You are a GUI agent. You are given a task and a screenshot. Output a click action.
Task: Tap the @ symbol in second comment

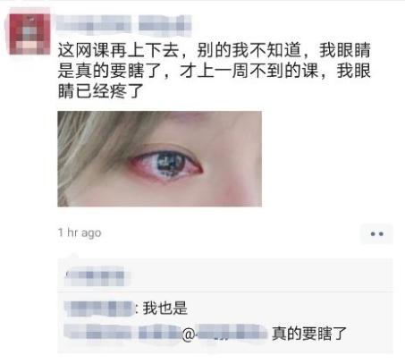pos(189,334)
